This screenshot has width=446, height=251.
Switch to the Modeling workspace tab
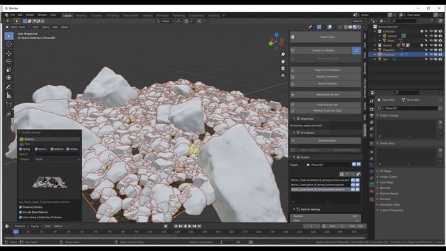(x=81, y=15)
